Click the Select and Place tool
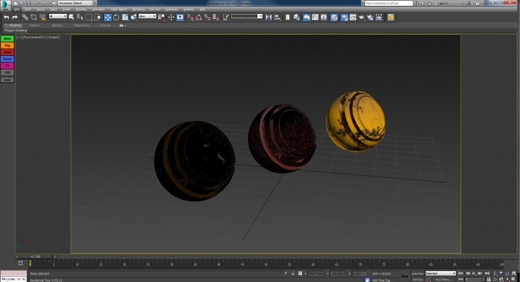This screenshot has width=520, height=282. pyautogui.click(x=134, y=17)
